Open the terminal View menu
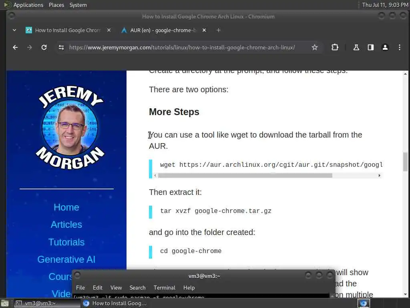The height and width of the screenshot is (308, 410). pos(116,288)
